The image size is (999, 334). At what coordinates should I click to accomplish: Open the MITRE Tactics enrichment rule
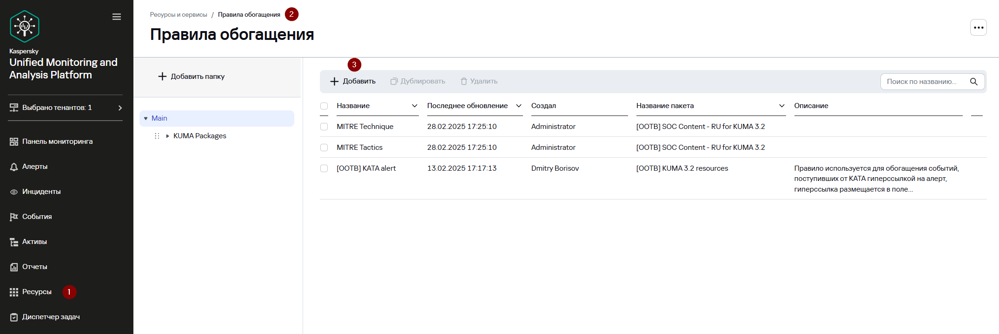pyautogui.click(x=360, y=148)
